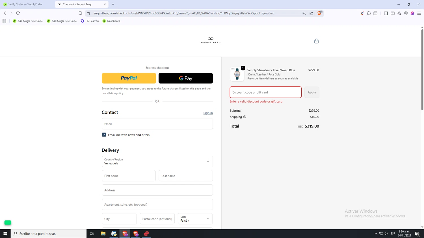This screenshot has width=424, height=238.
Task: Expand the Country/Region dropdown
Action: point(157,162)
